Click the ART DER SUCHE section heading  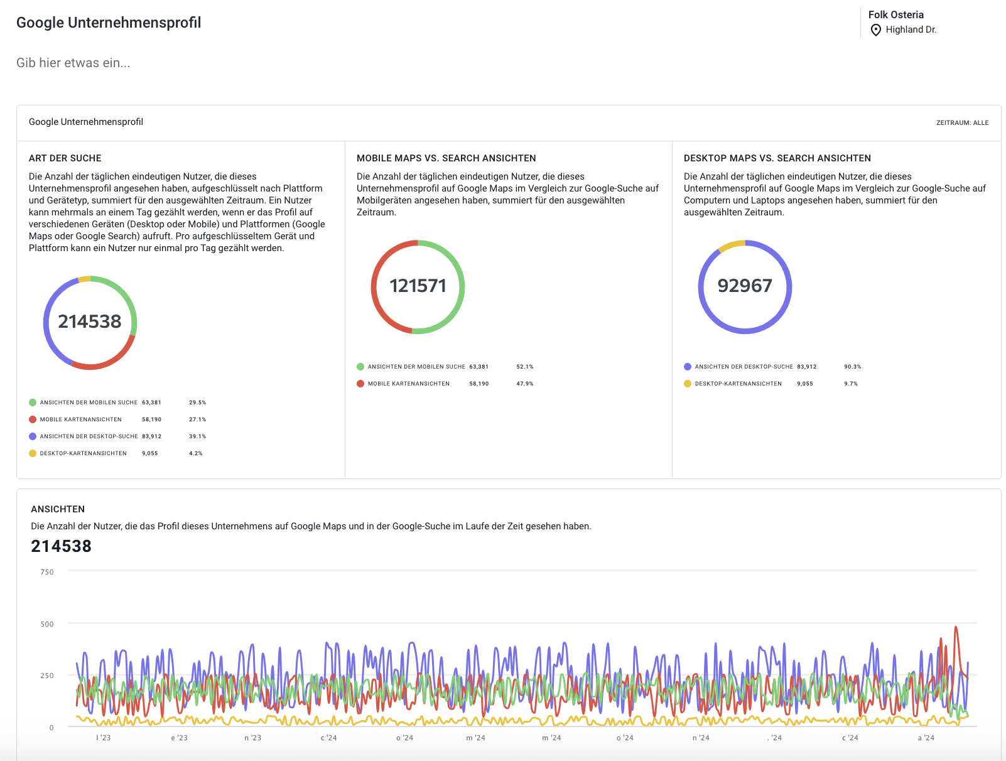point(65,158)
